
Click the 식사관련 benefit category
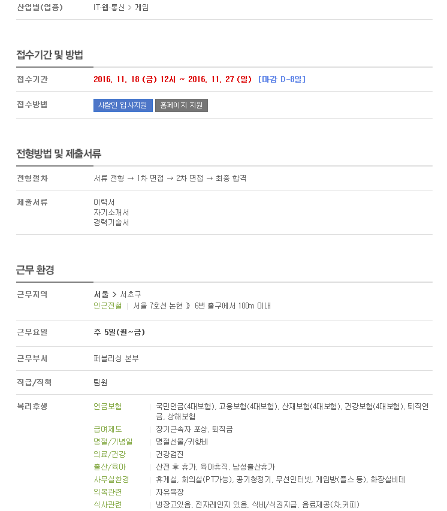(x=108, y=504)
